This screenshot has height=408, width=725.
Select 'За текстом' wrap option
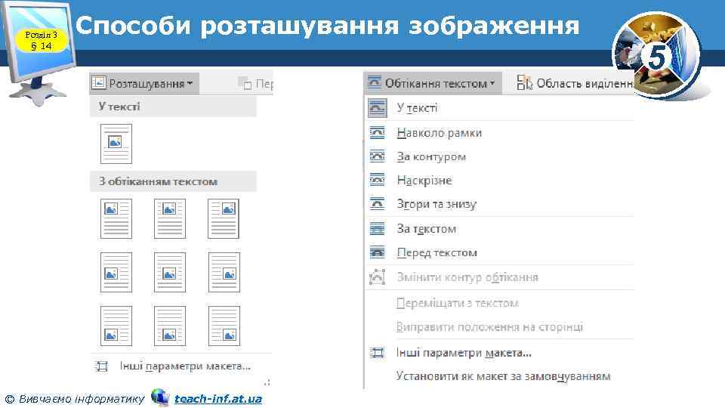pyautogui.click(x=499, y=229)
